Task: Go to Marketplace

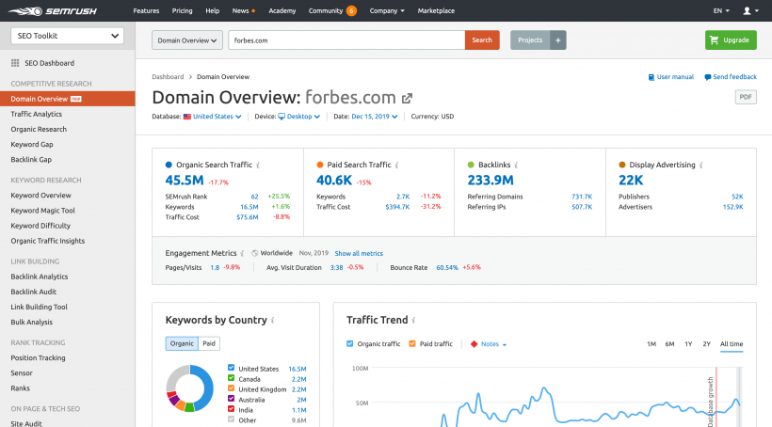Action: pos(436,11)
